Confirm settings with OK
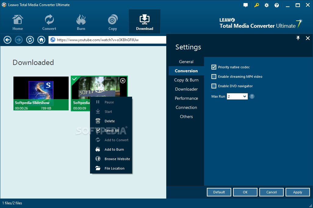This screenshot has height=208, width=313. [x=245, y=192]
